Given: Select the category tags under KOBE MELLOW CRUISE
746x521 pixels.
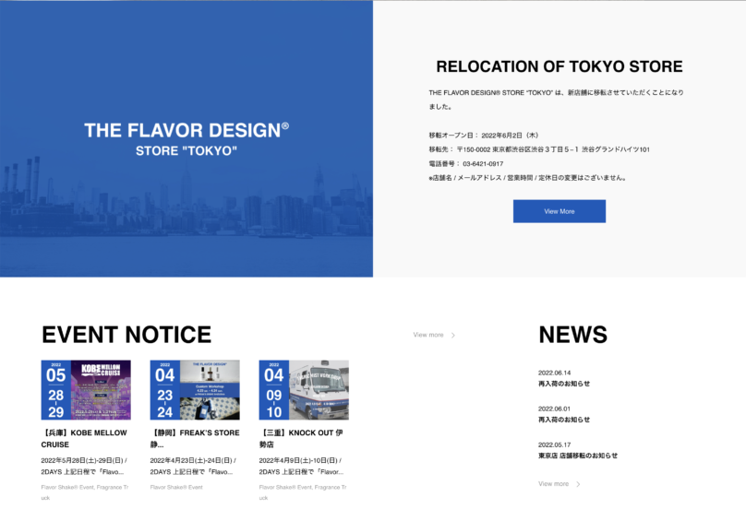Looking at the screenshot, I should click(x=85, y=492).
